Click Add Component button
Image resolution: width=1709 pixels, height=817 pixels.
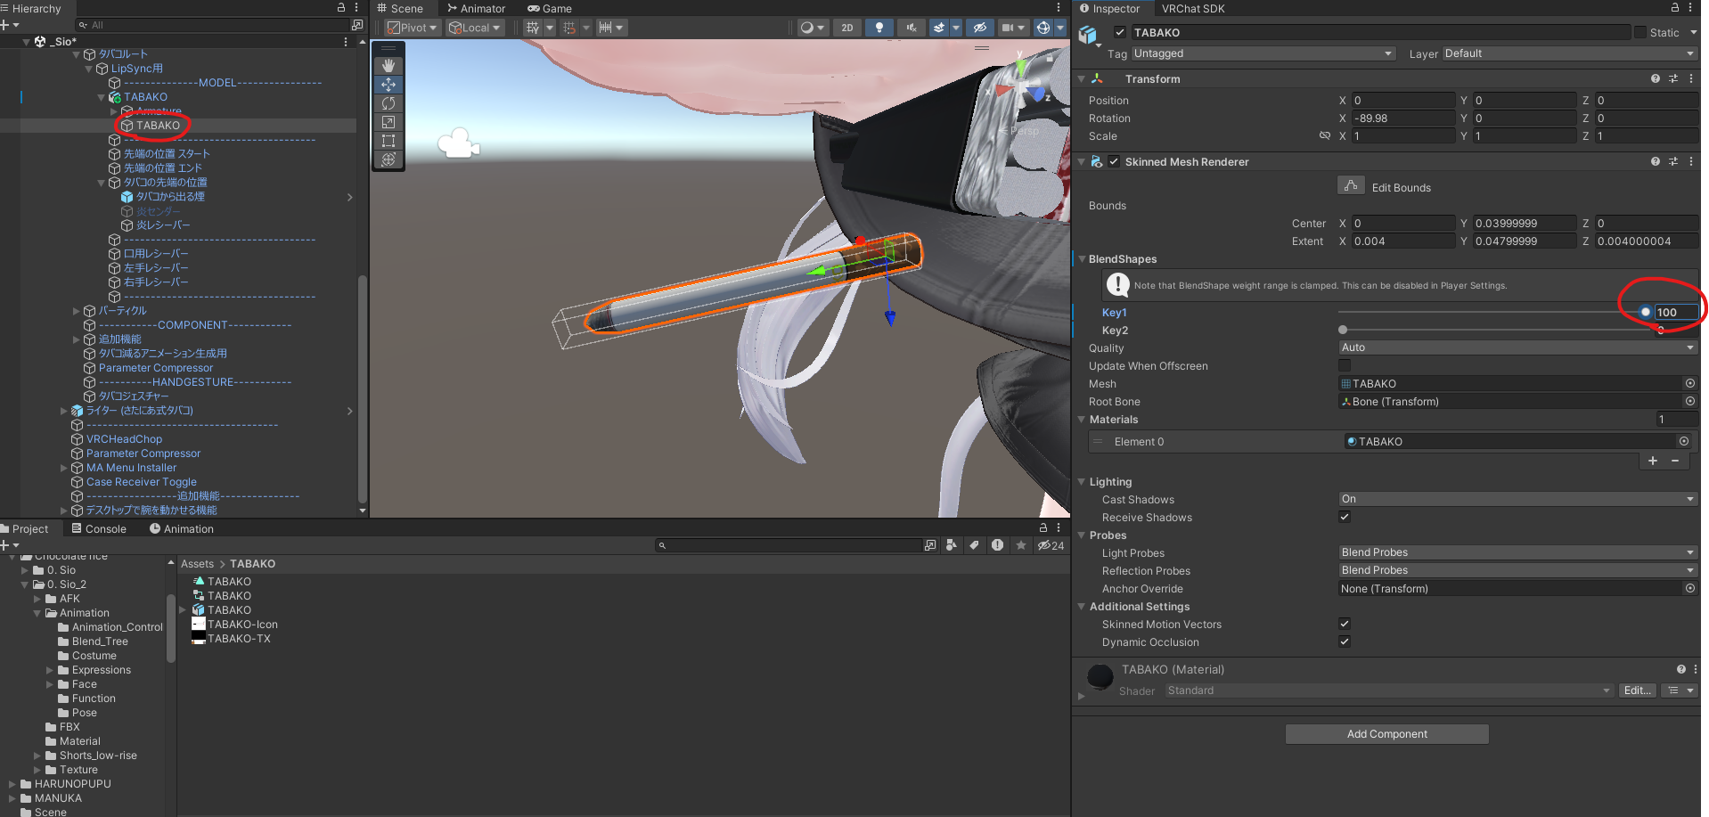tap(1386, 734)
